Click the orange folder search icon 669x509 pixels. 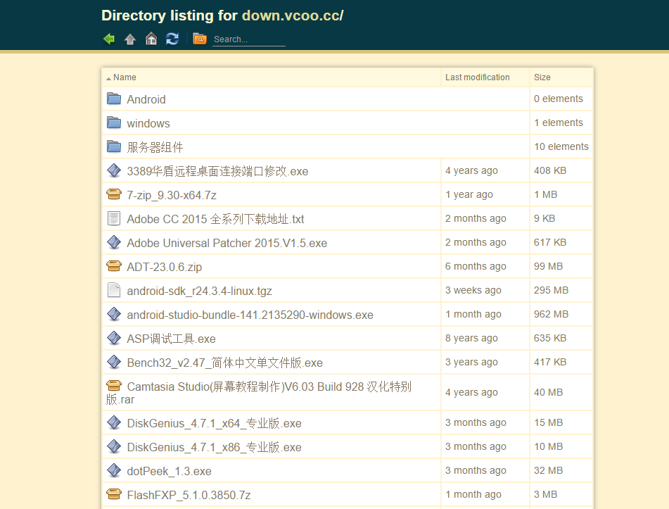click(200, 39)
